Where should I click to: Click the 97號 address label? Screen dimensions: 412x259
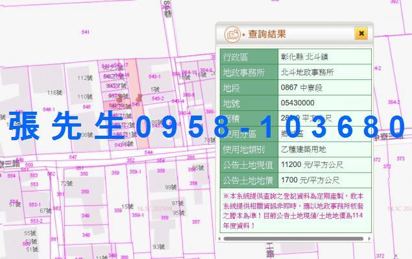[178, 203]
